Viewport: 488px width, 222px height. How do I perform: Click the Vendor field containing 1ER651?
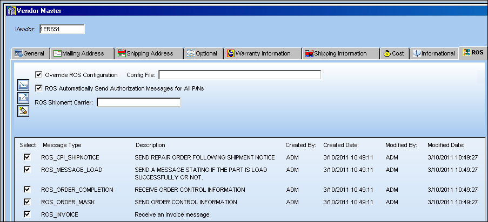pos(62,29)
